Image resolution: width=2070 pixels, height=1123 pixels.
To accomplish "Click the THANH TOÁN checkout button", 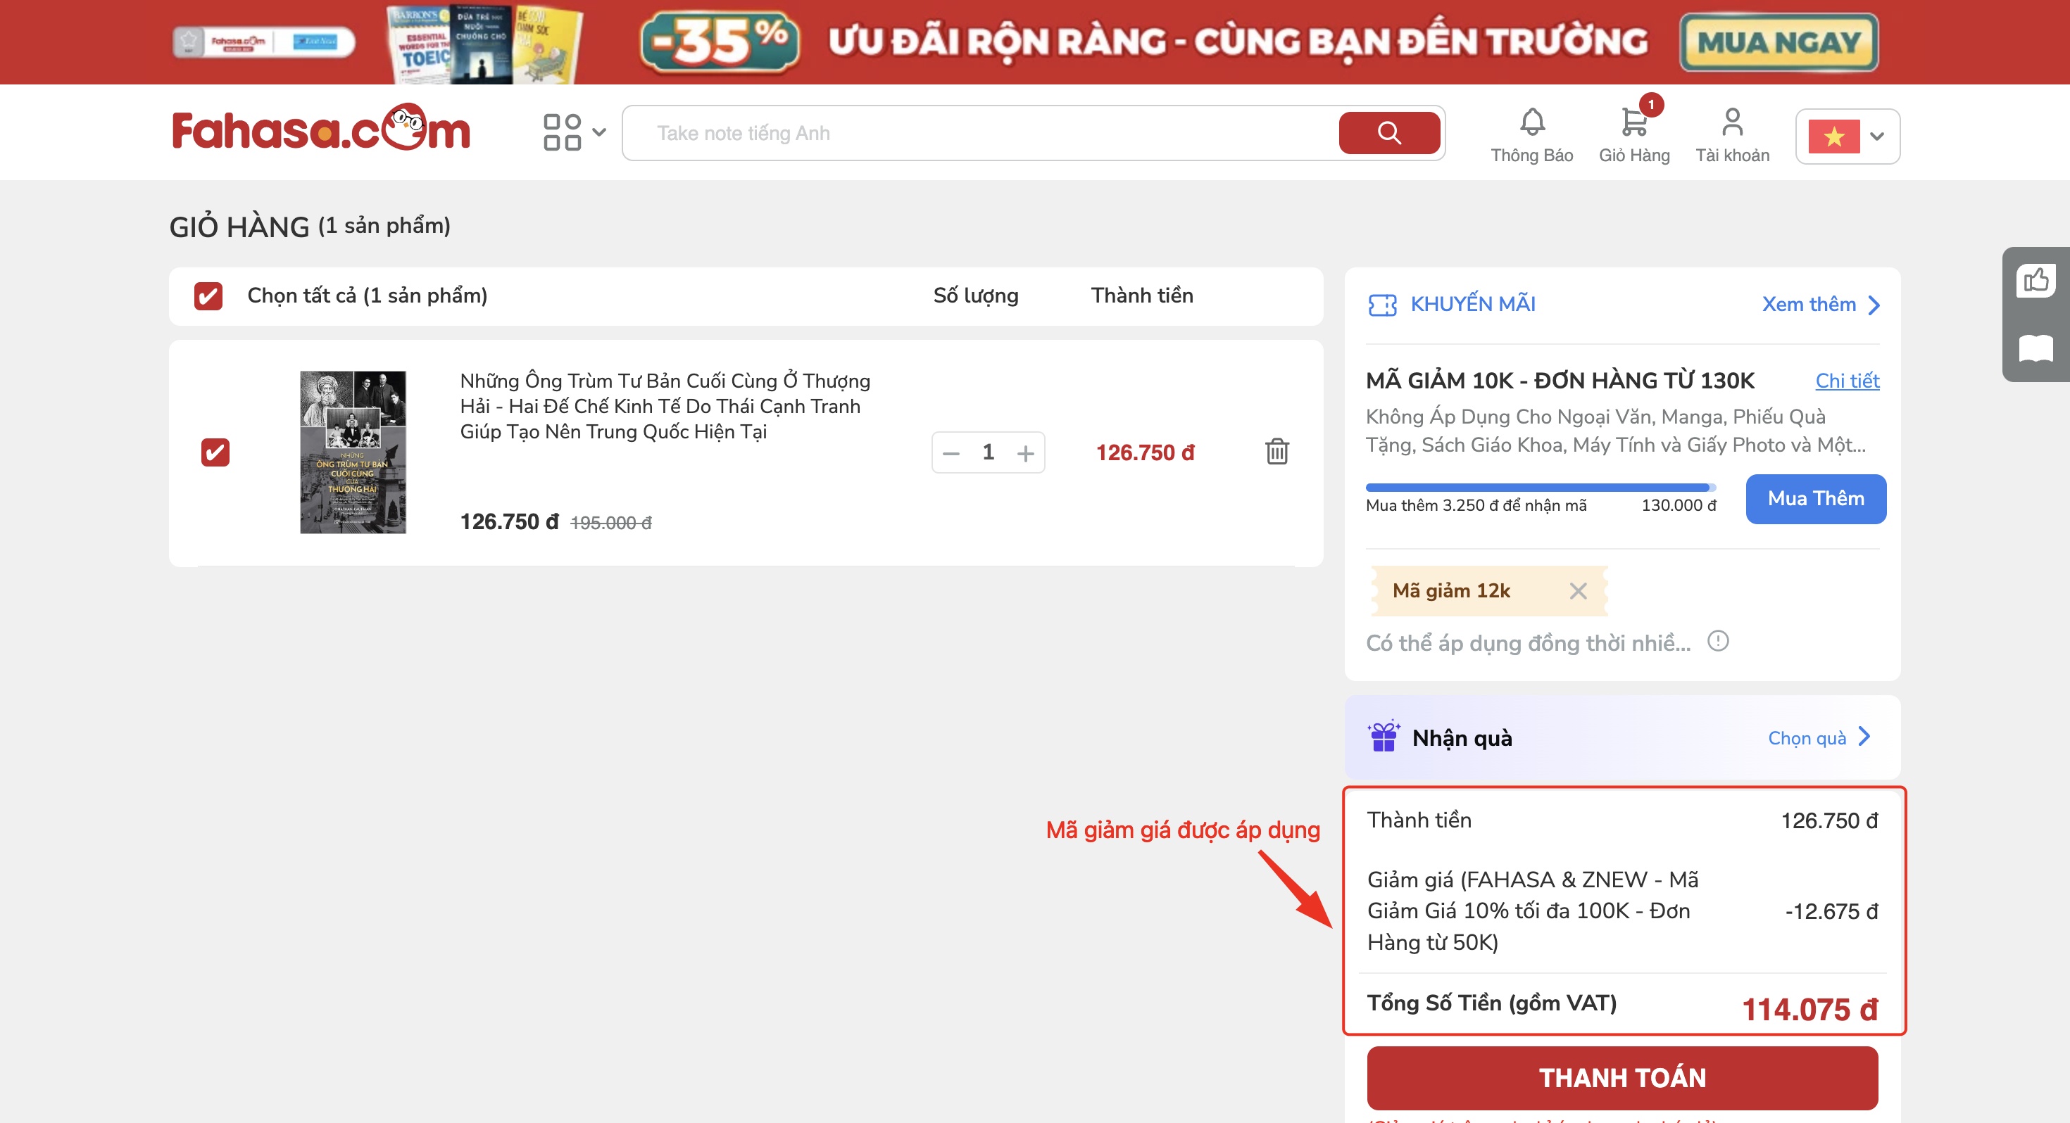I will [1621, 1077].
